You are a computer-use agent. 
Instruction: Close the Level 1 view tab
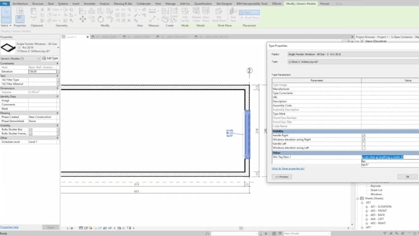(87, 37)
